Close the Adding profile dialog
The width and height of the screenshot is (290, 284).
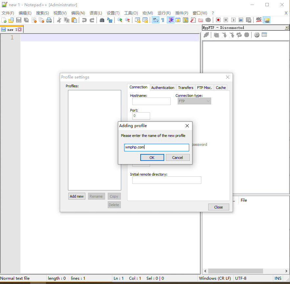coord(187,126)
